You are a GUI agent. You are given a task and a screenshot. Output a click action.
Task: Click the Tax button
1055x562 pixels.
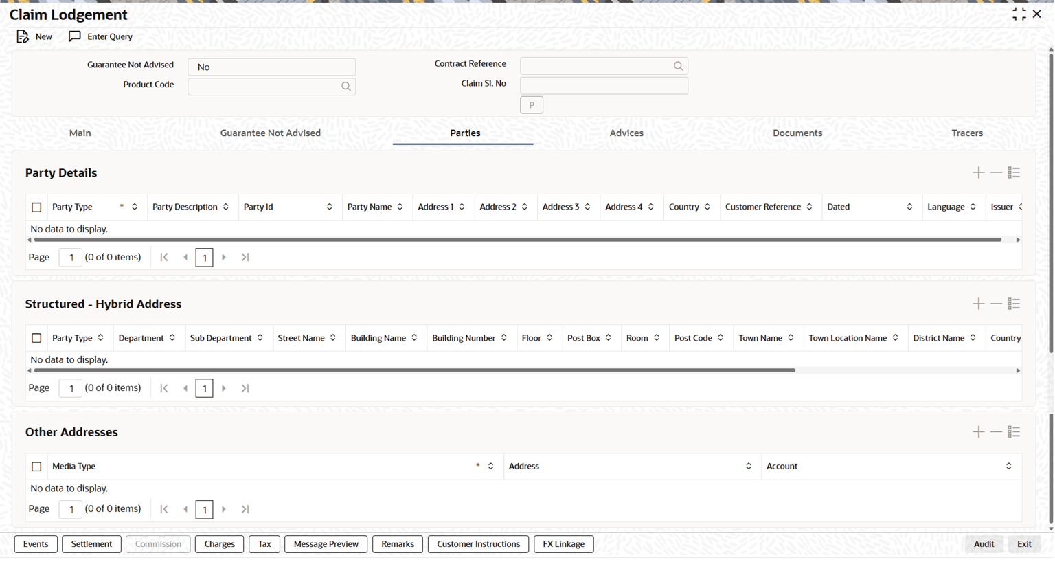(x=264, y=544)
